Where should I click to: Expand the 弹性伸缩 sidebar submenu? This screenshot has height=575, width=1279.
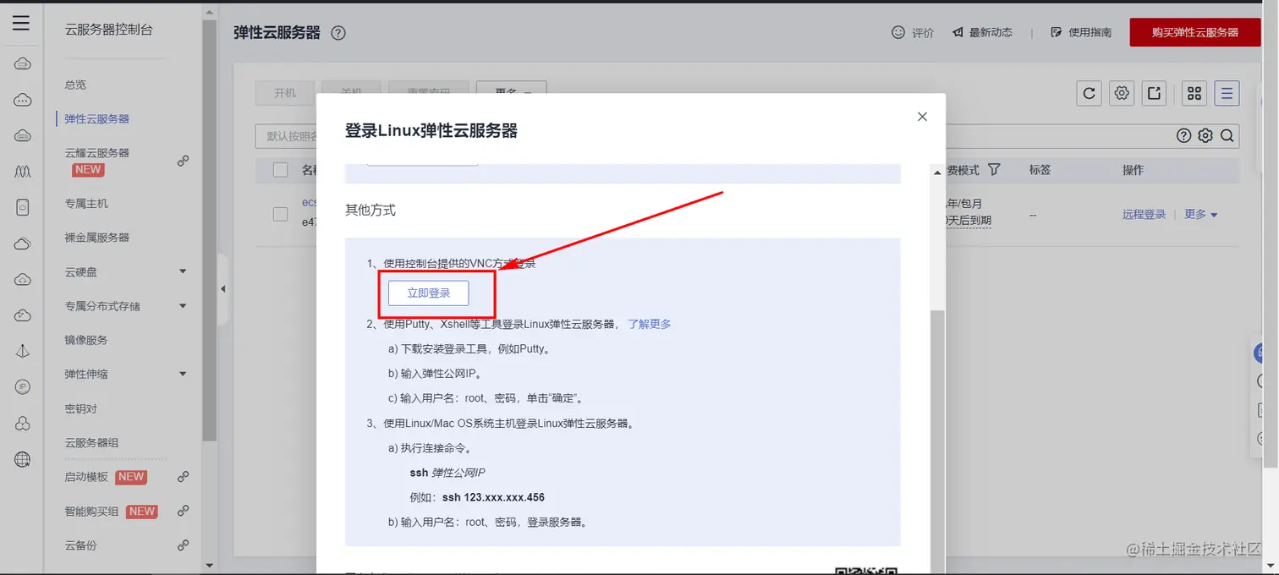(183, 374)
